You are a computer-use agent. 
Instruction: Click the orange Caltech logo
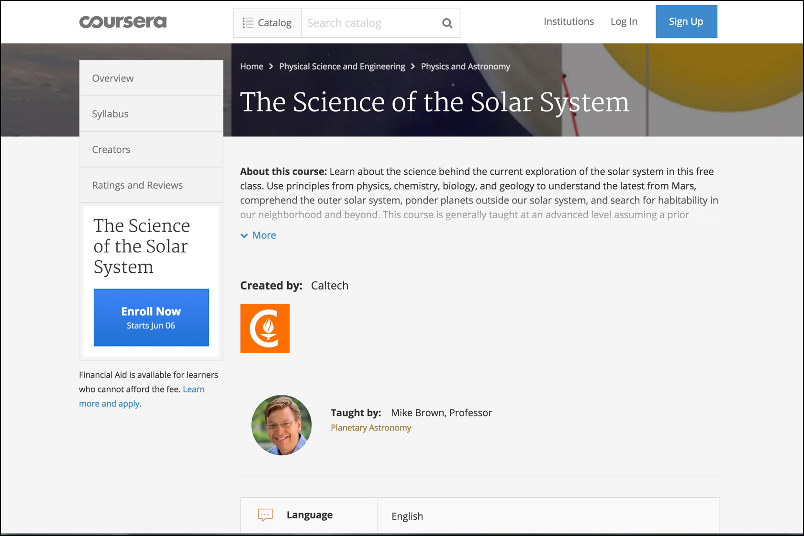coord(265,328)
